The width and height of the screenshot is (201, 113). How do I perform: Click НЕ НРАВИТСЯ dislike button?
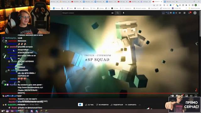(x=102, y=105)
